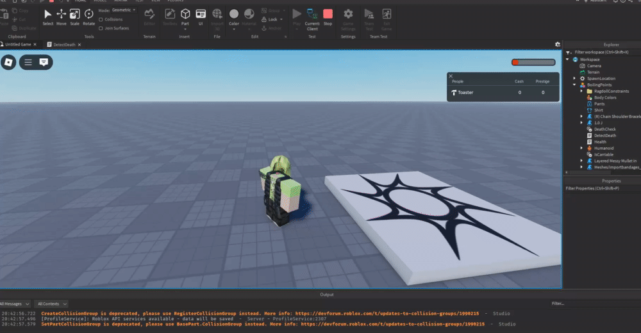
Task: Open the Mode Geometric dropdown
Action: [x=124, y=10]
